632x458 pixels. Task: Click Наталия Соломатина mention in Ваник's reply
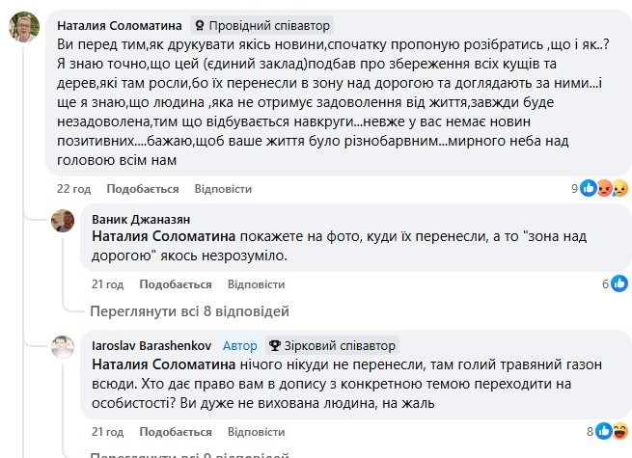point(164,235)
